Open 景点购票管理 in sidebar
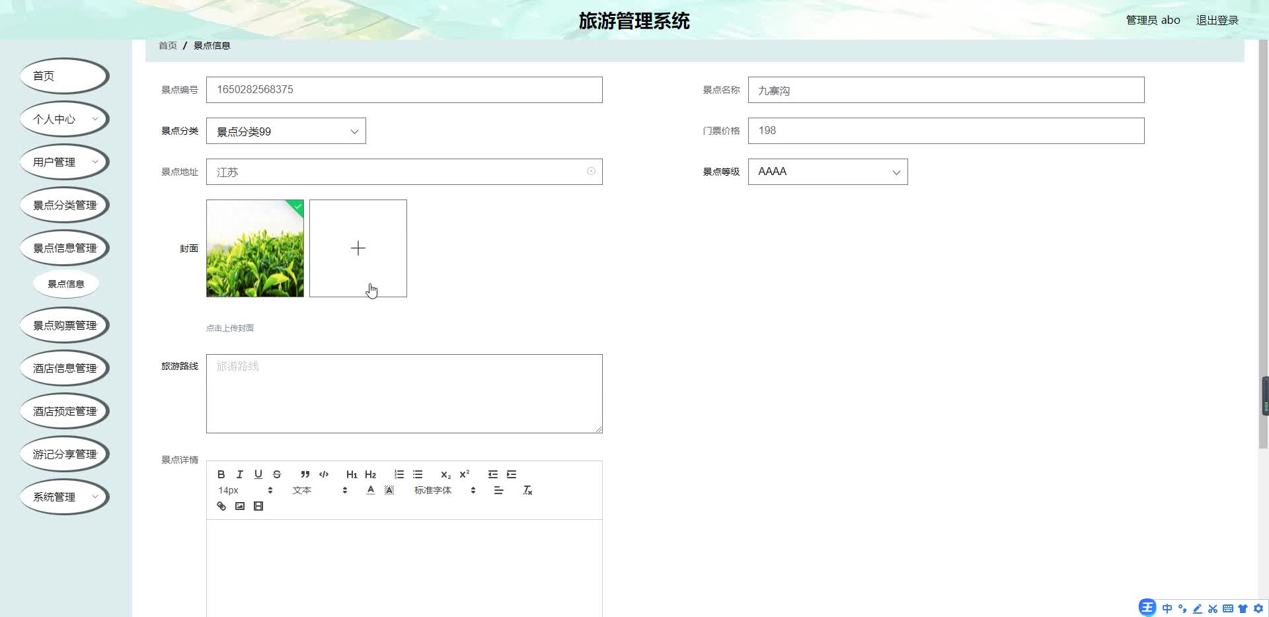The width and height of the screenshot is (1269, 617). 65,325
